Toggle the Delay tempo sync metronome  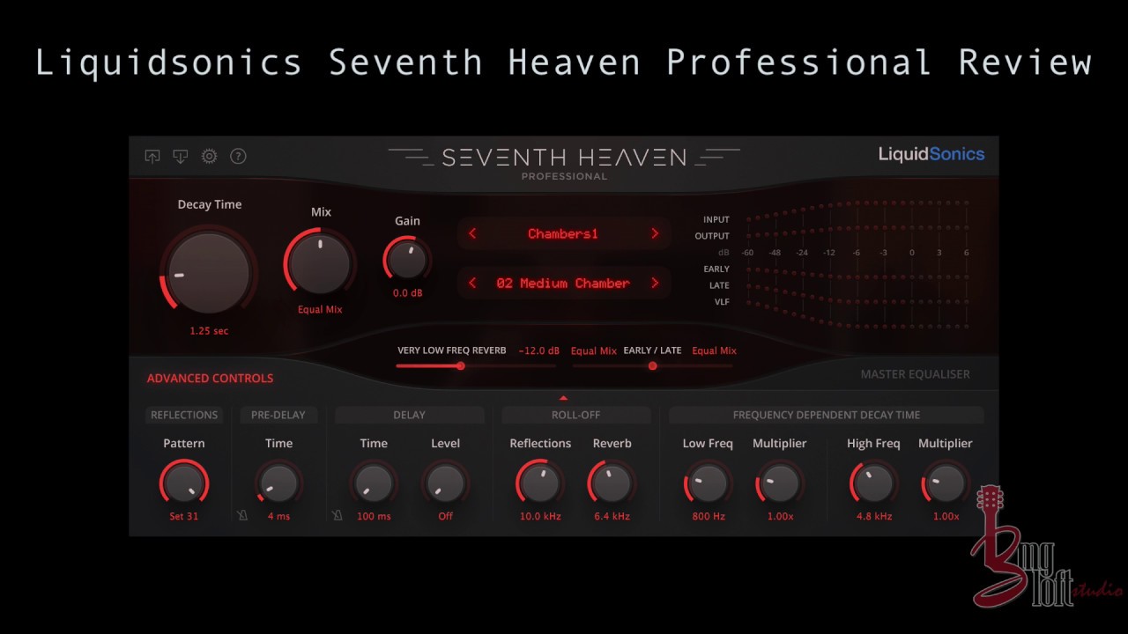337,516
